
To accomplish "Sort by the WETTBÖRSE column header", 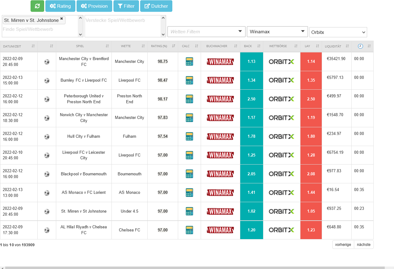I will click(282, 46).
